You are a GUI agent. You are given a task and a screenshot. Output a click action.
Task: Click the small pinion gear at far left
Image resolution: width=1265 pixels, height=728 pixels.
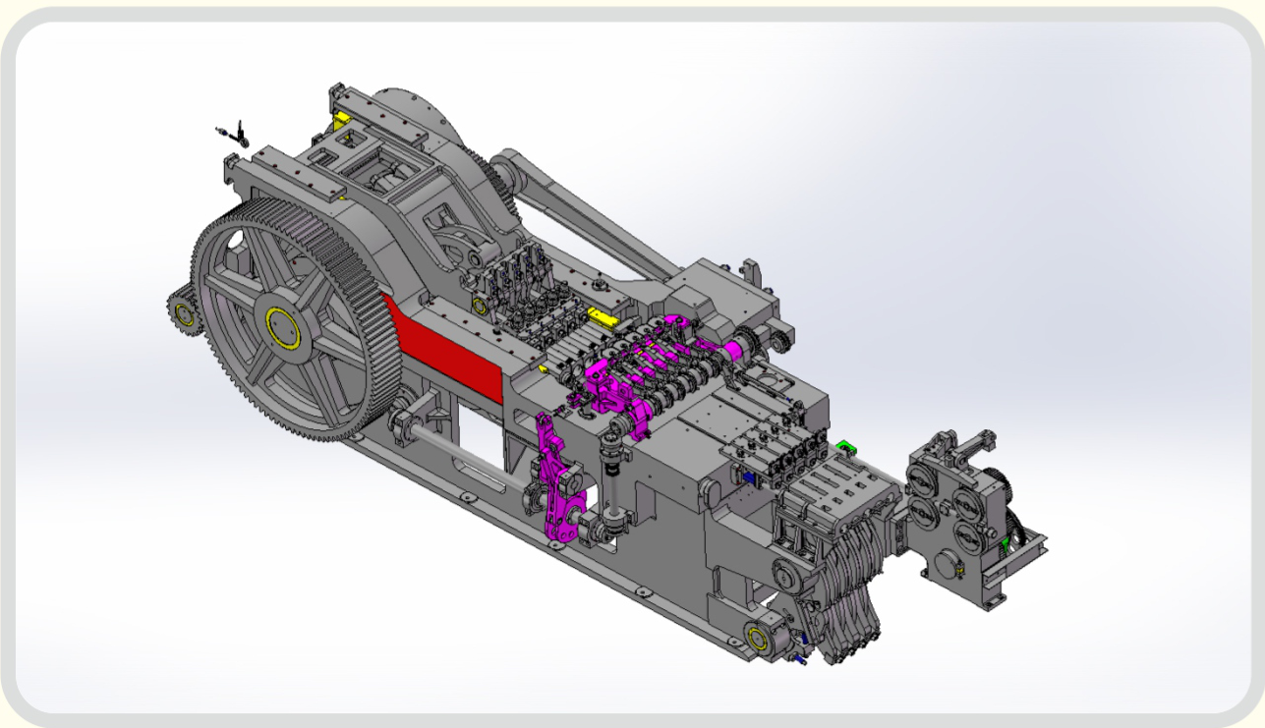183,312
